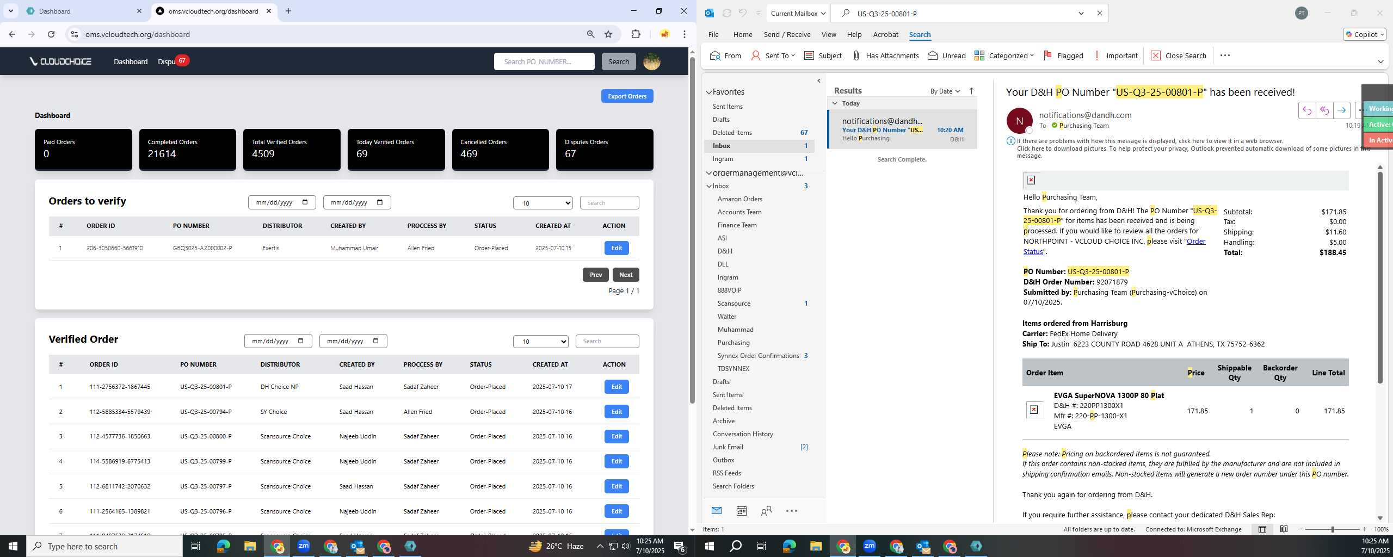Click the Search PO_NUMBER input field
Viewport: 1393px width, 557px height.
coord(544,61)
